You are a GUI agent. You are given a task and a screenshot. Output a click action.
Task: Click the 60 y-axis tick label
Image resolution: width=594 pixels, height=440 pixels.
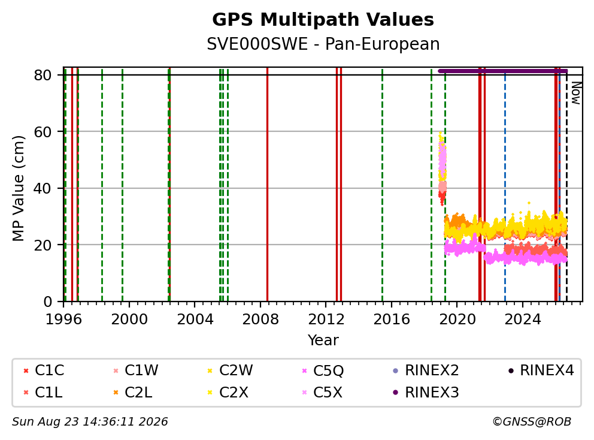43,132
